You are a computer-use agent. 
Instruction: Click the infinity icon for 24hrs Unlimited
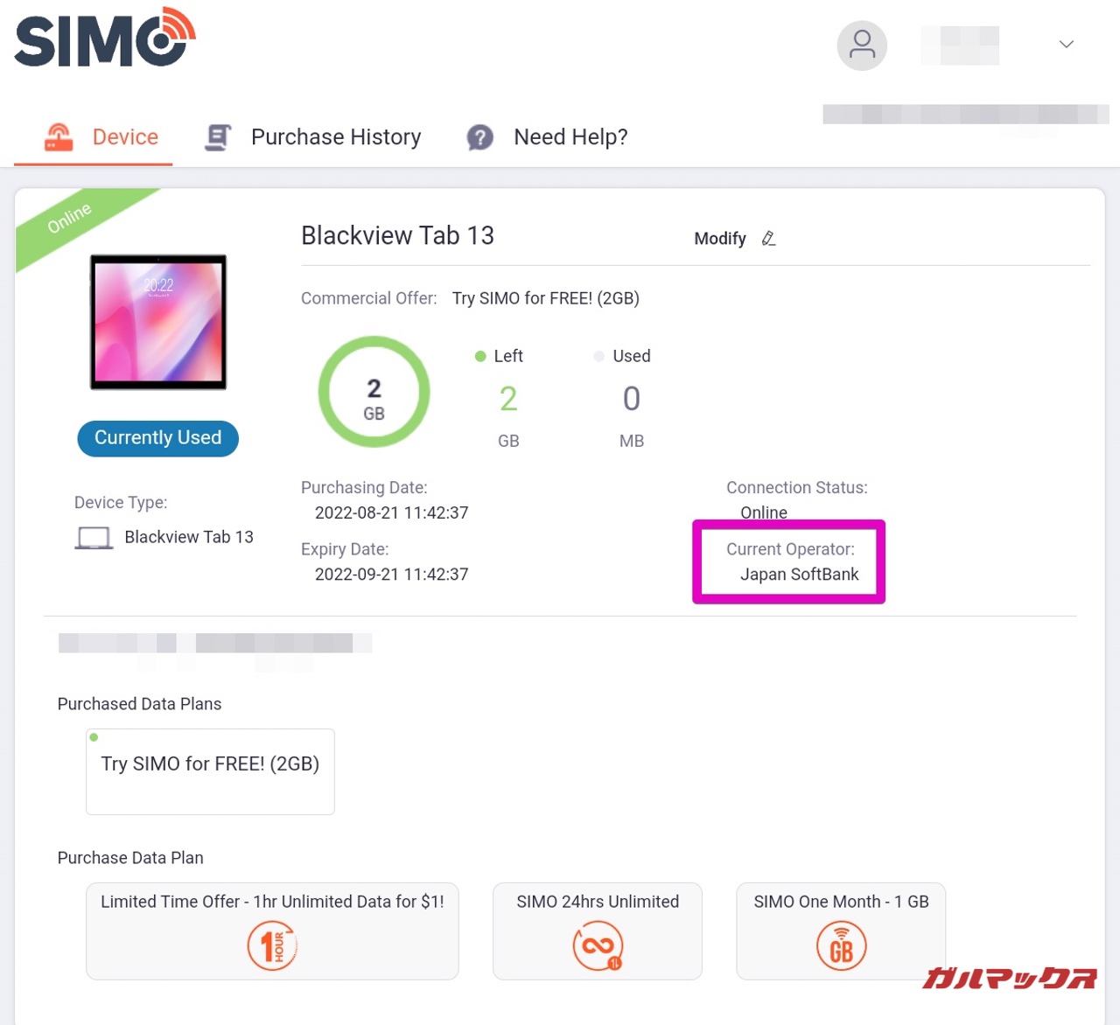pyautogui.click(x=598, y=946)
